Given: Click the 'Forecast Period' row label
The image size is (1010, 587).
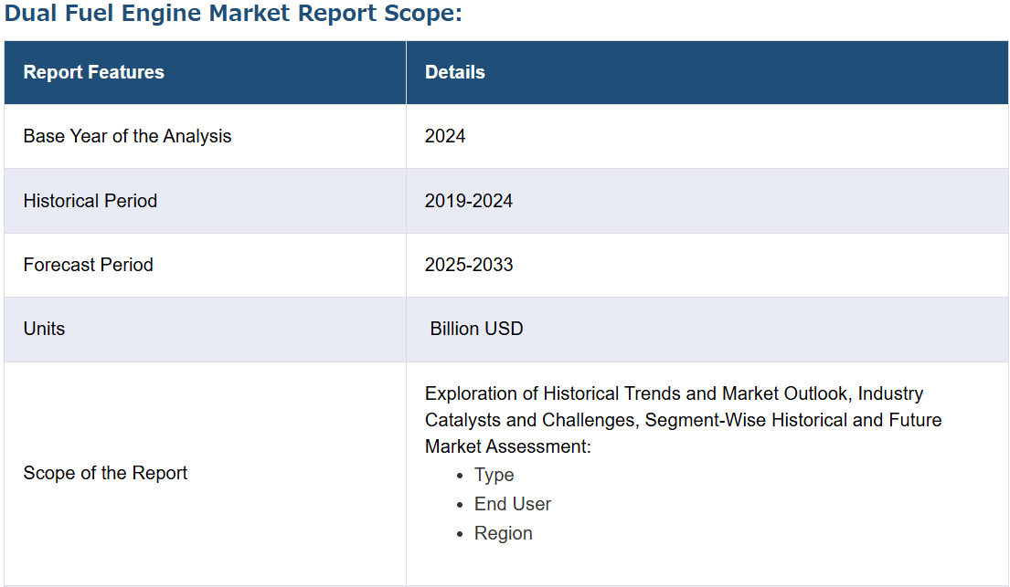Looking at the screenshot, I should (89, 265).
